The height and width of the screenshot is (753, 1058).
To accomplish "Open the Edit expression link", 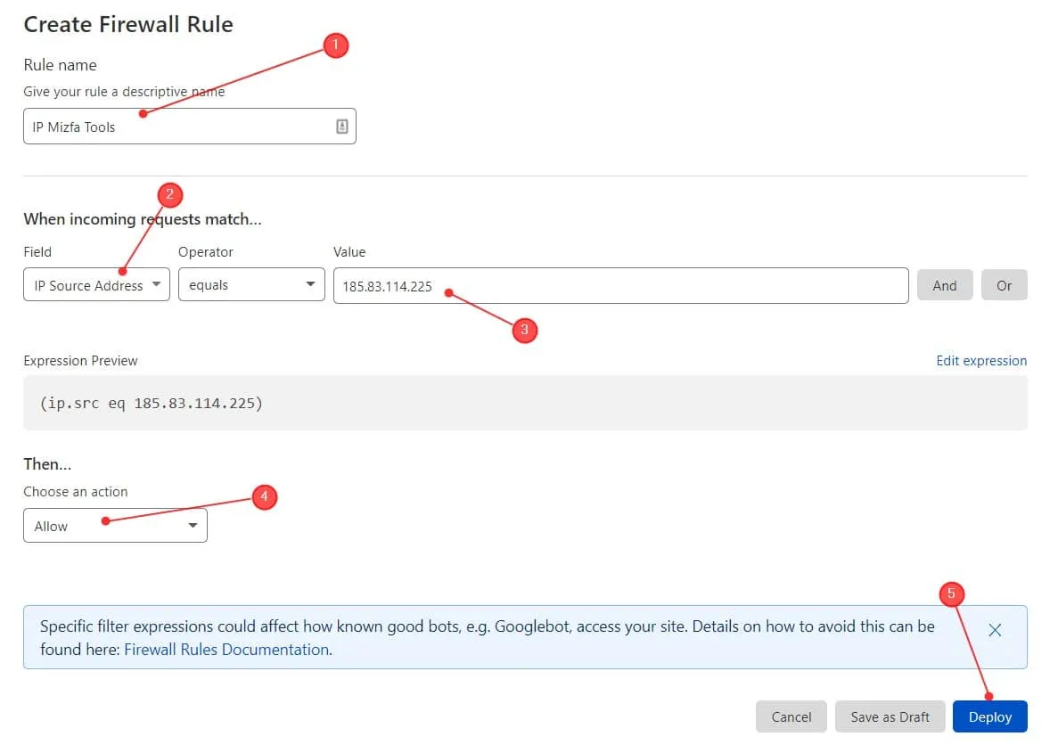I will (x=981, y=360).
